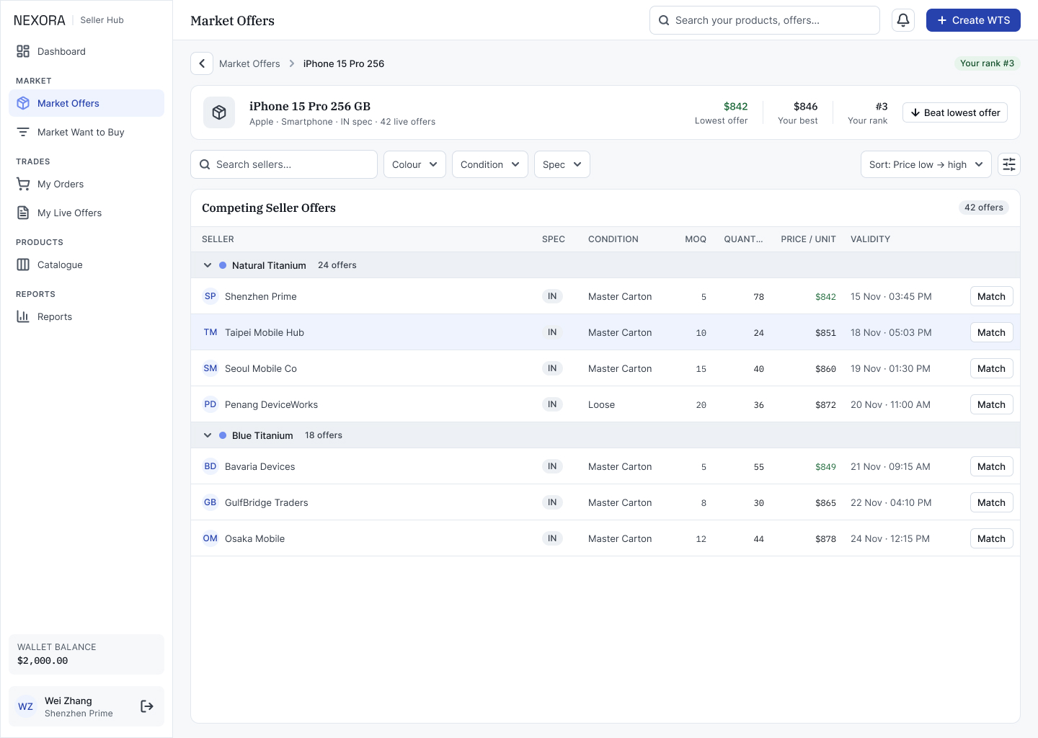Open the table display settings sliders icon
The width and height of the screenshot is (1038, 738).
tap(1009, 164)
